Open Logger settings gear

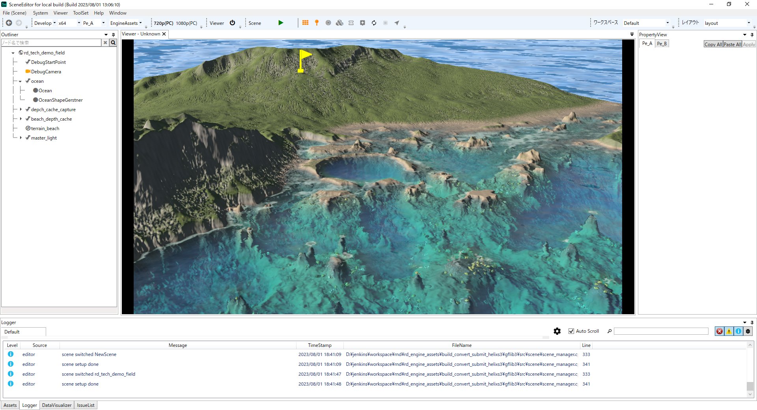click(557, 331)
